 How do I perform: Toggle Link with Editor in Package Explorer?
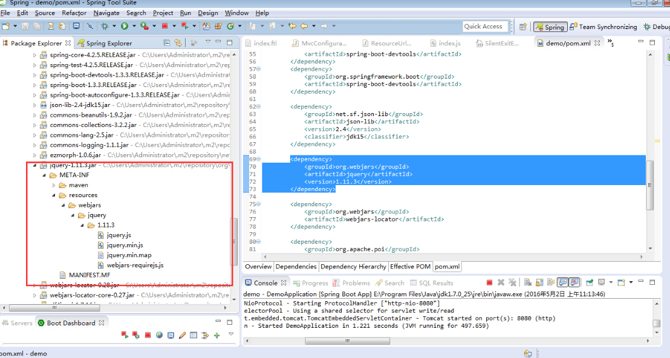178,43
